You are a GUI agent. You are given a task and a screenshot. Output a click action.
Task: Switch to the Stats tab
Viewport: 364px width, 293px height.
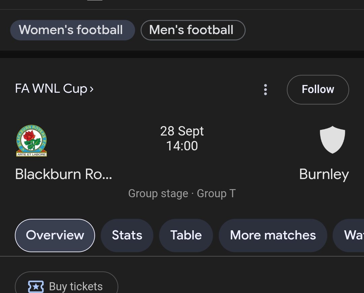(x=127, y=235)
